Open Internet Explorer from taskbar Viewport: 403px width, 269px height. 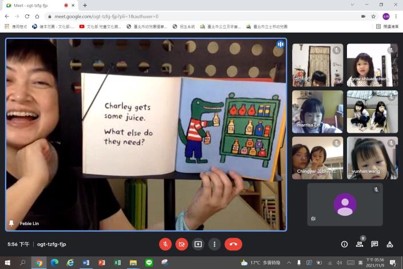click(70, 263)
